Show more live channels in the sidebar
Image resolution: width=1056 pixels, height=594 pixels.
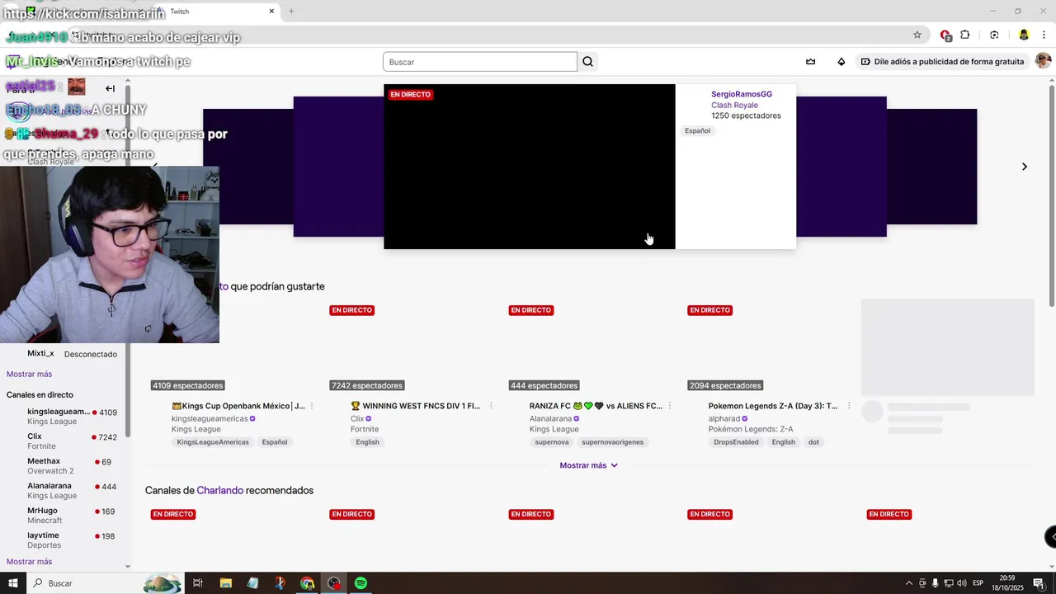(x=29, y=562)
